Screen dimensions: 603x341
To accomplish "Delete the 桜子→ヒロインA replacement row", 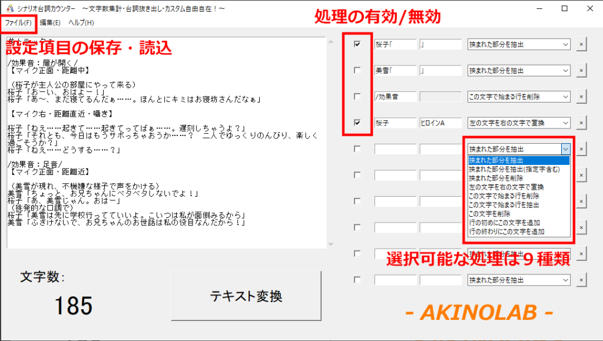I will coord(581,123).
